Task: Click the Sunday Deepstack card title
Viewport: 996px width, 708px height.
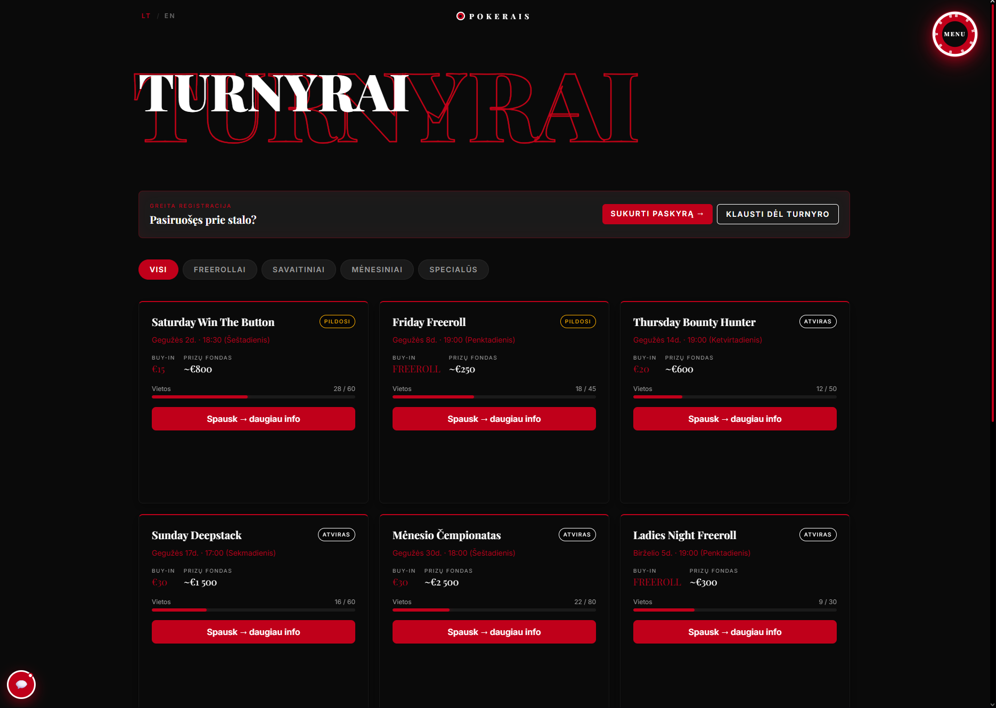Action: click(197, 535)
